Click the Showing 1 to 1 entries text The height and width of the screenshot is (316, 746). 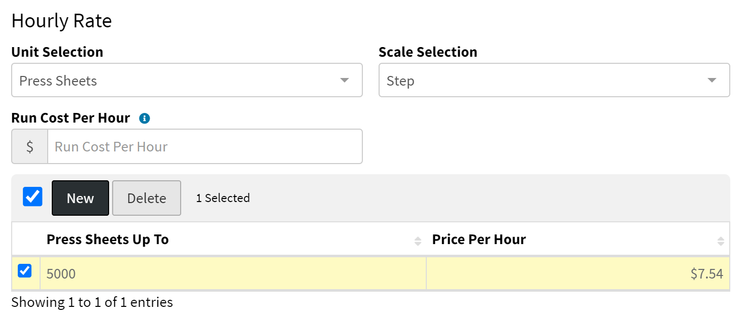[92, 302]
